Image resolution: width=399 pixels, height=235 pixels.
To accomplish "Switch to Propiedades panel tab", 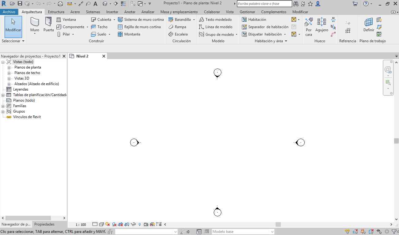I will [44, 224].
